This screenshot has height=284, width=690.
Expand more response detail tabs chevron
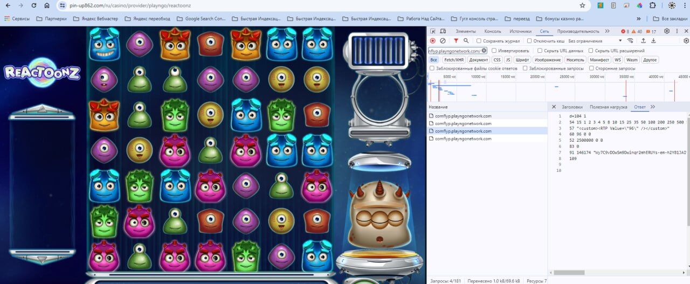pos(653,107)
